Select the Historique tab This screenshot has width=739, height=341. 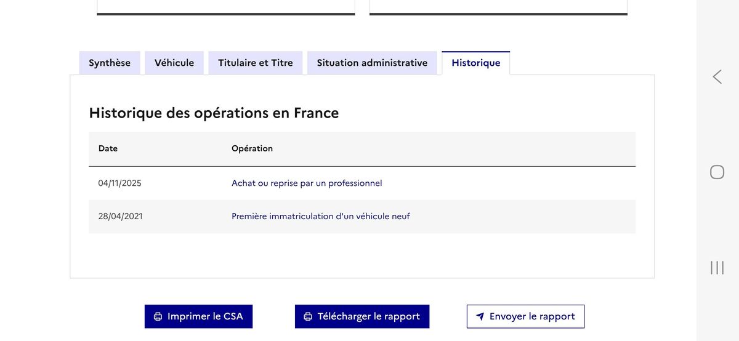click(x=475, y=63)
